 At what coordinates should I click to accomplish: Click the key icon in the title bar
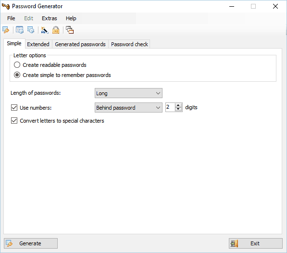pos(6,6)
